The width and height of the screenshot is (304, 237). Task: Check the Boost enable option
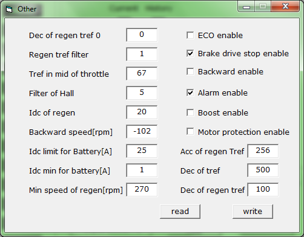click(190, 112)
